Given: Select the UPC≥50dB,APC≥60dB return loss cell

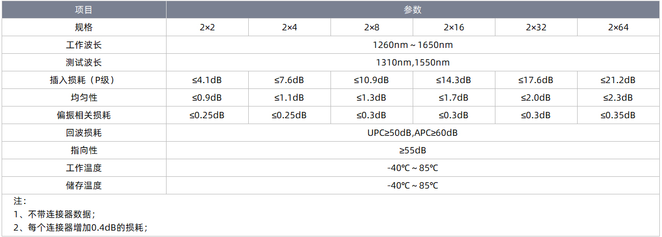Looking at the screenshot, I should pos(413,133).
